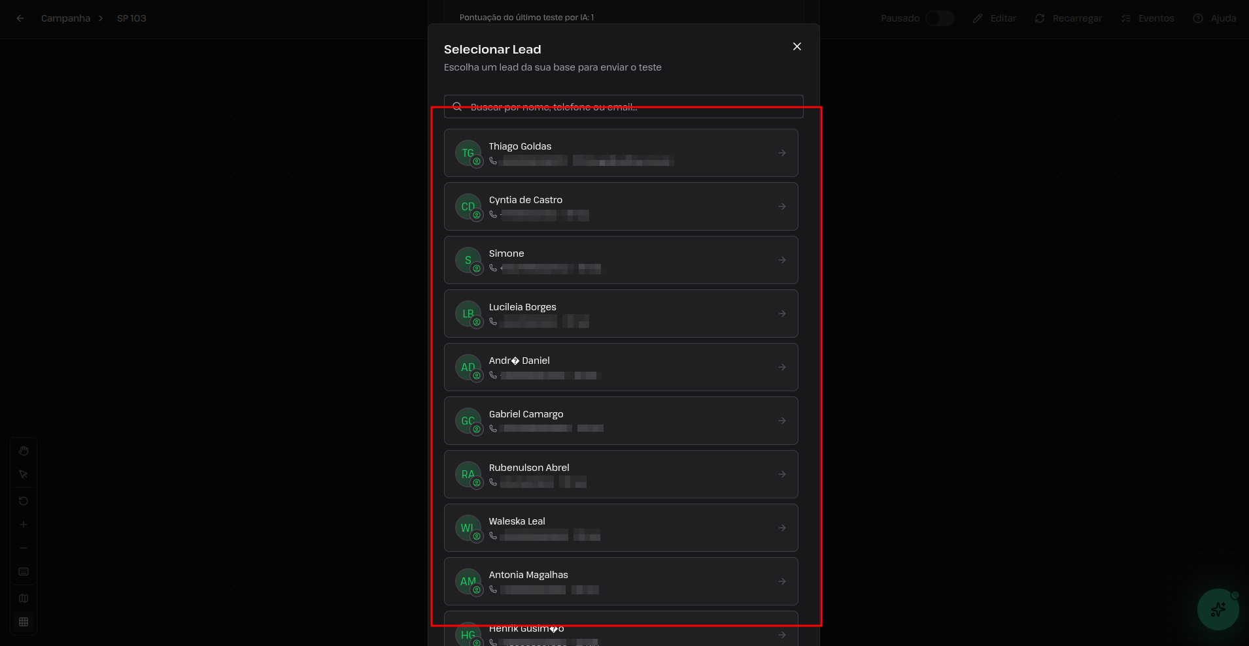Toggle the Pausado switch
The image size is (1249, 646).
[939, 18]
